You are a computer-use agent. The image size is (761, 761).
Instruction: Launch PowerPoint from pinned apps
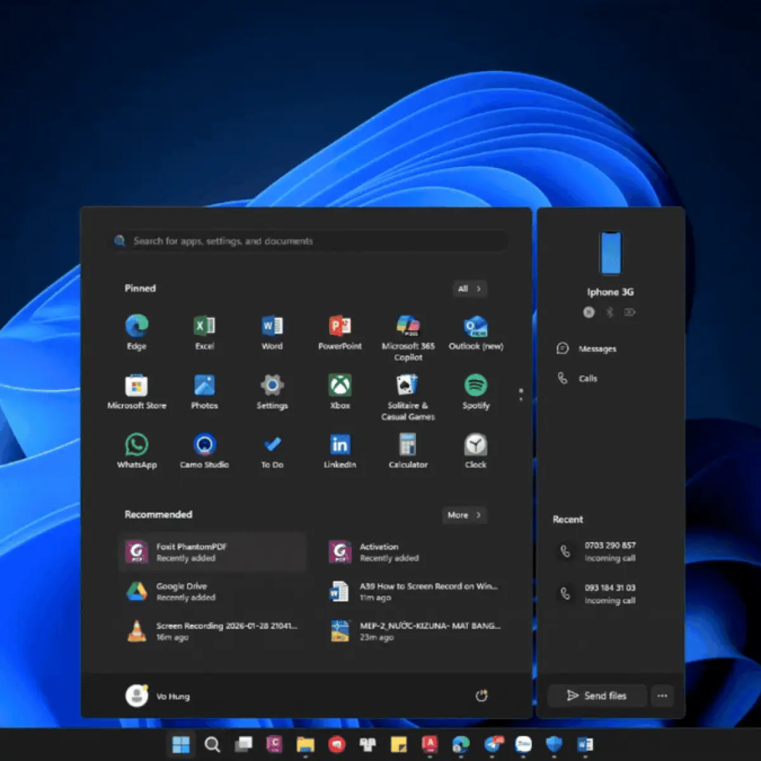pyautogui.click(x=340, y=332)
